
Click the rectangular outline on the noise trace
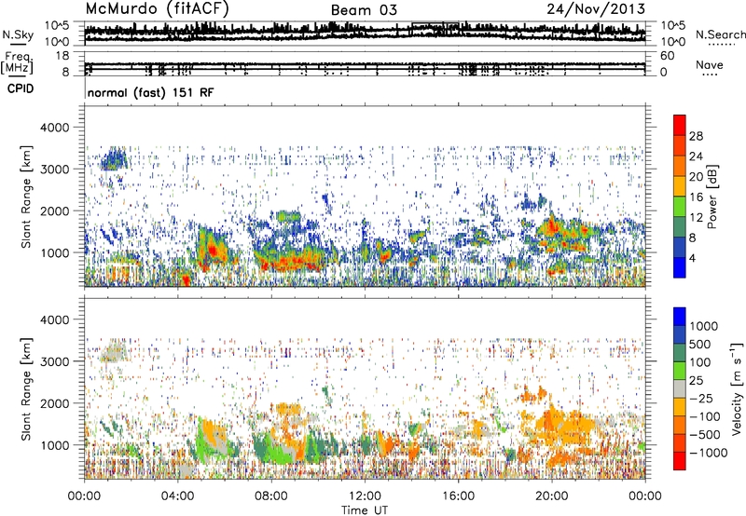(x=435, y=29)
